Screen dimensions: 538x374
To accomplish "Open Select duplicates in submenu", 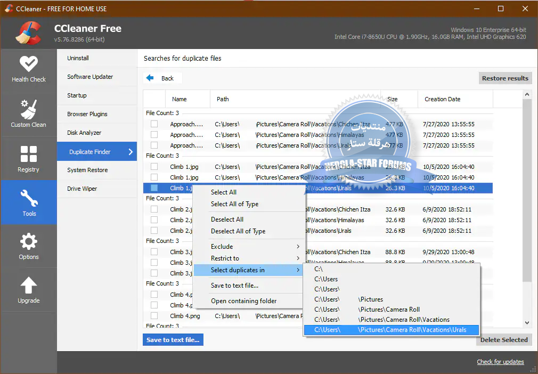I will (249, 270).
